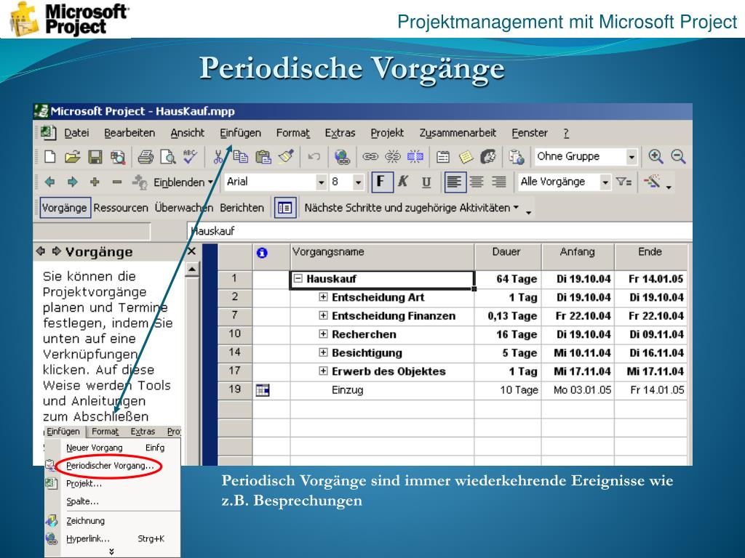Click the AutoFilter funnel icon
The height and width of the screenshot is (558, 745).
624,182
